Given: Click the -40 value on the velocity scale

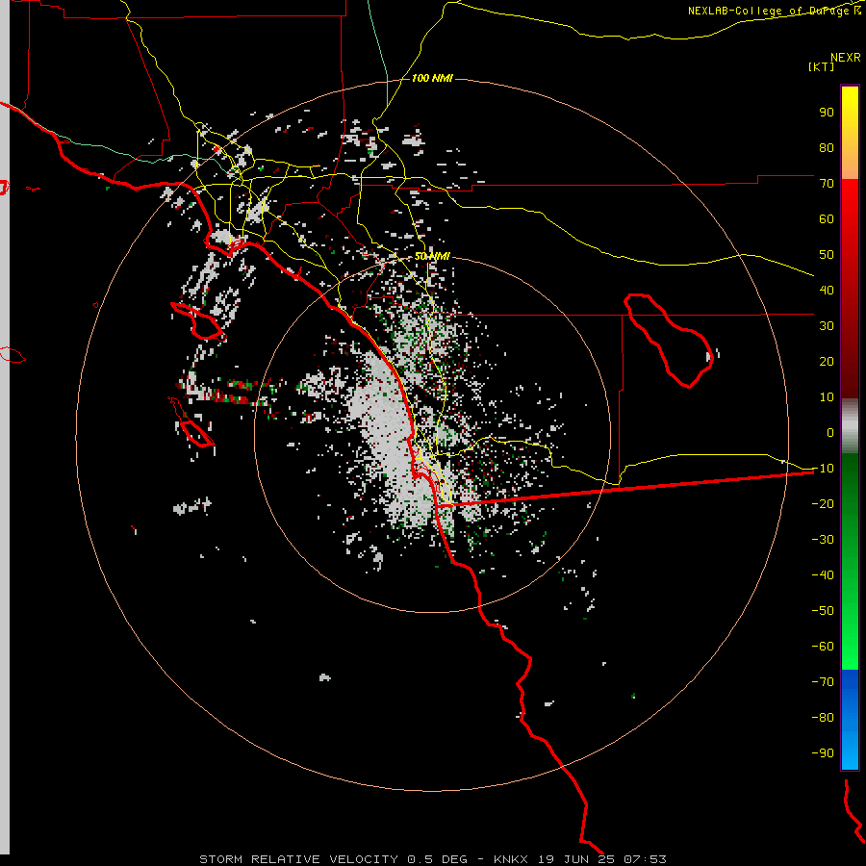Looking at the screenshot, I should point(823,575).
